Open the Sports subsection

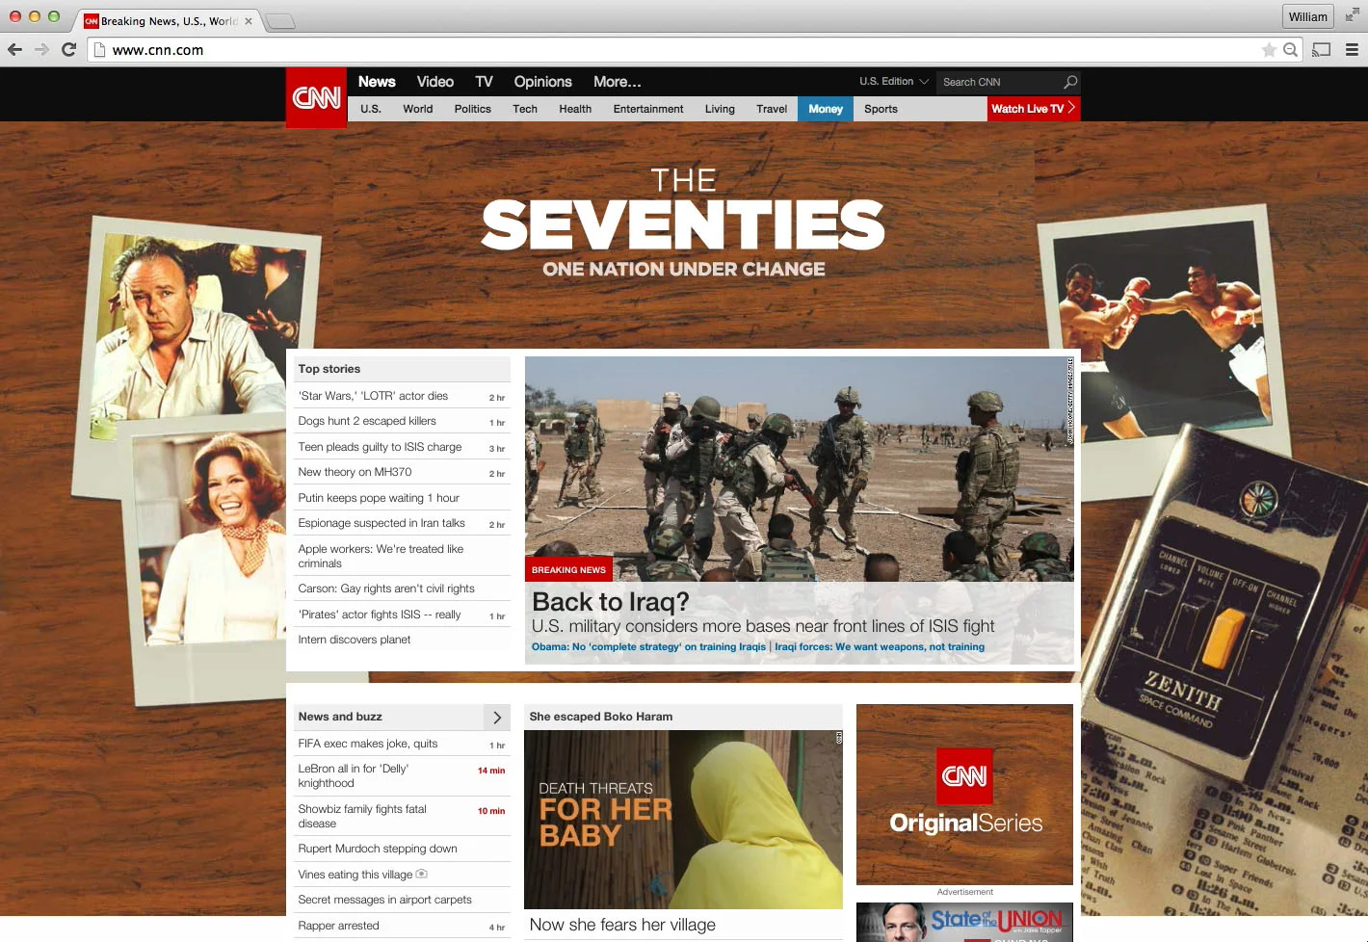click(x=881, y=109)
